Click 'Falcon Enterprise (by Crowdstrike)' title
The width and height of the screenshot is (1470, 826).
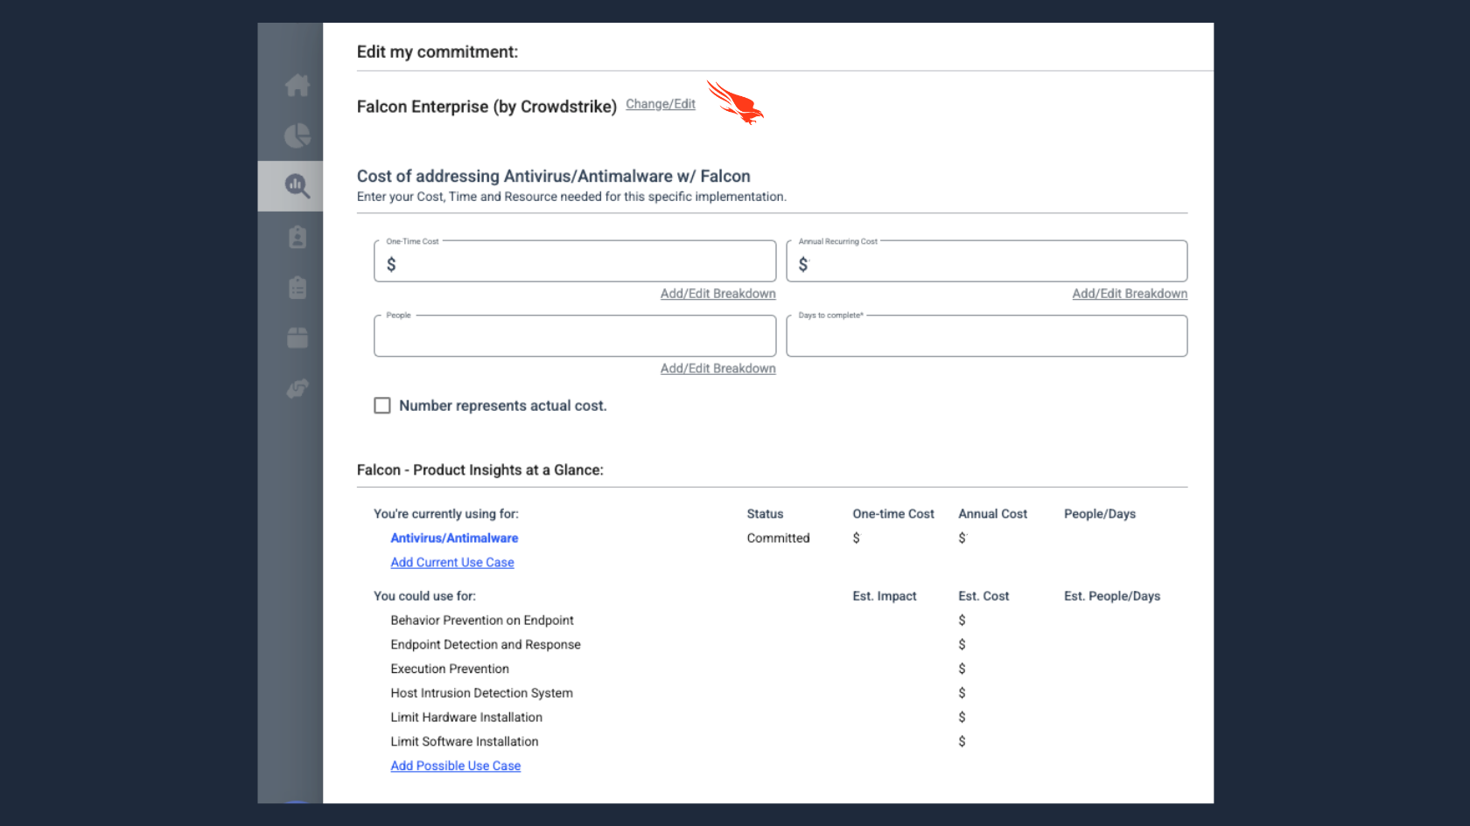[486, 107]
